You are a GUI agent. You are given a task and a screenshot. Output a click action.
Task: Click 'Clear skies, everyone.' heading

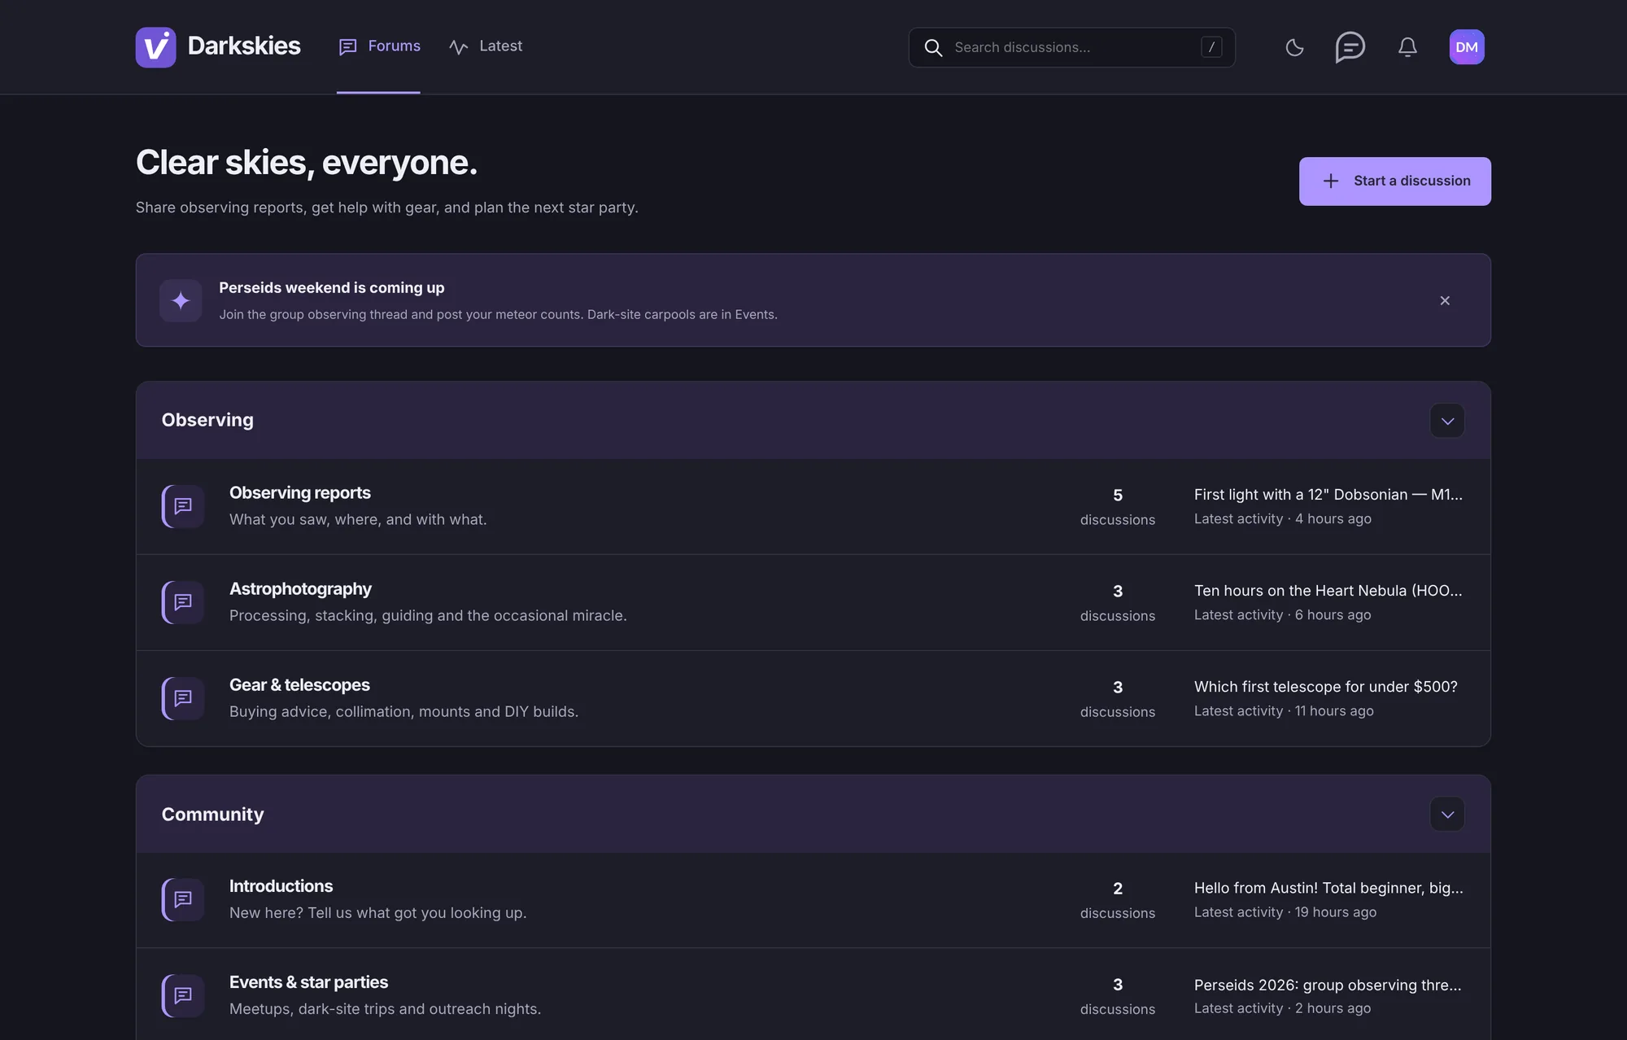click(307, 162)
